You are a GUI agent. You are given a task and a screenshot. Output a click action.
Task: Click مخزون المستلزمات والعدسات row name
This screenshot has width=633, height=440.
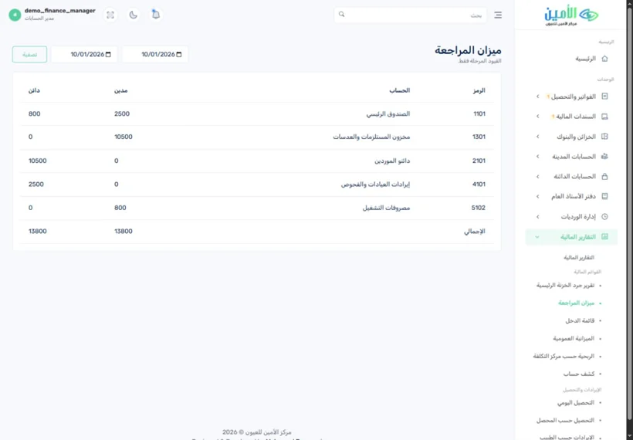371,137
